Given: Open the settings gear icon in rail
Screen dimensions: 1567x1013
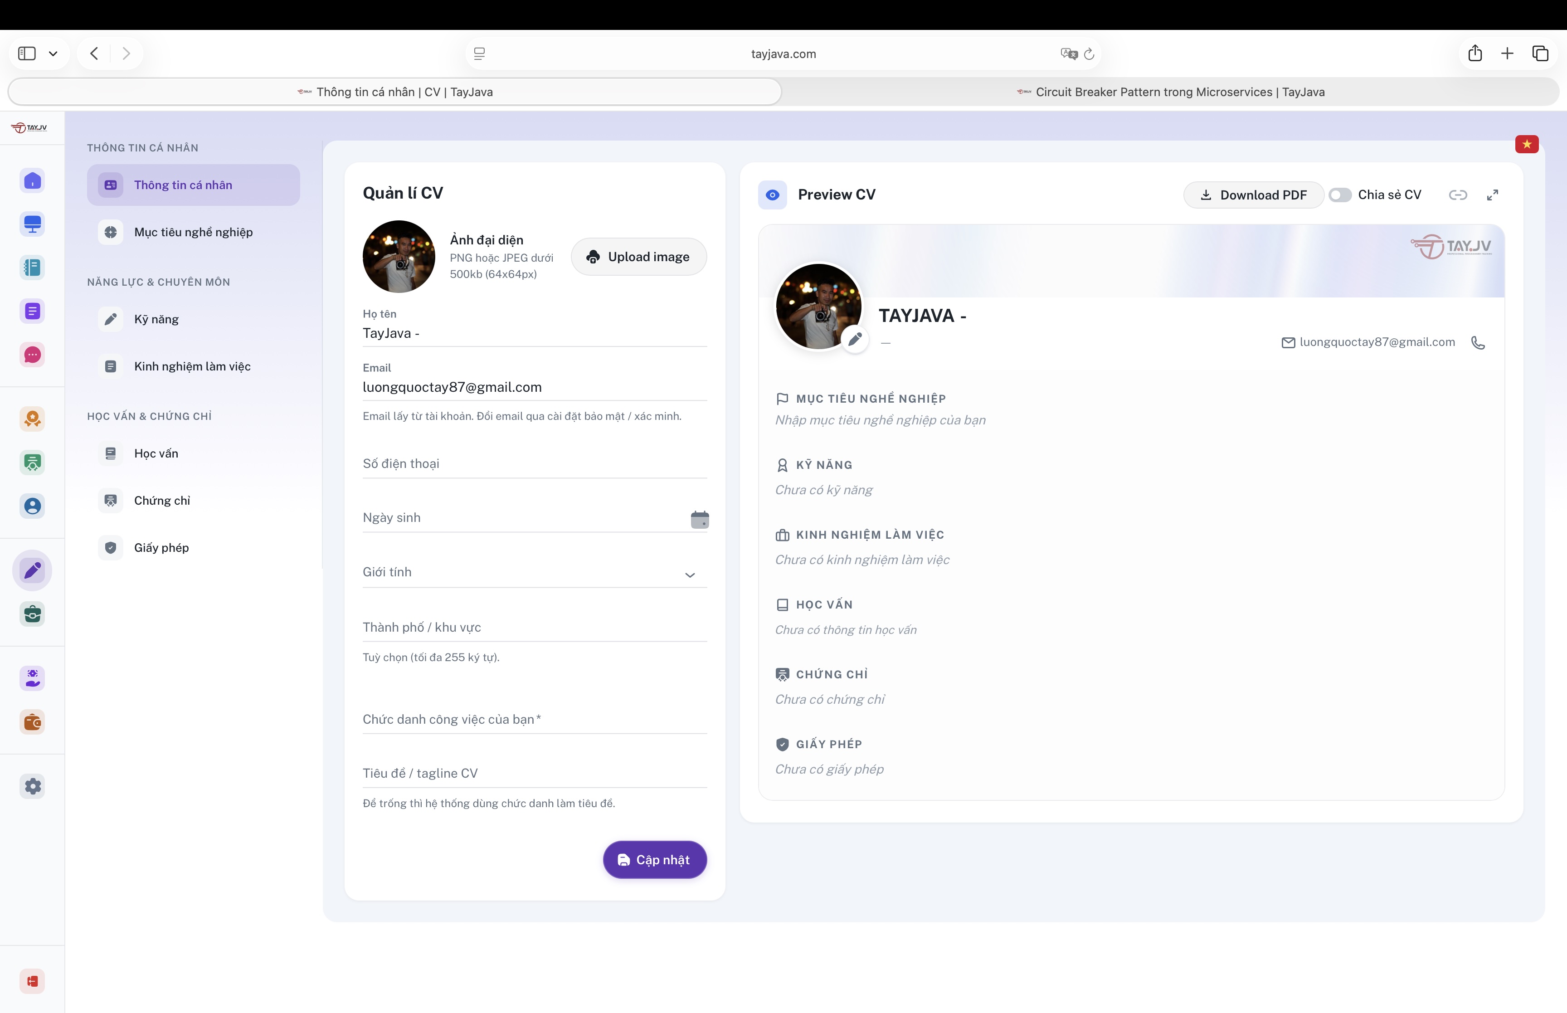Looking at the screenshot, I should point(32,786).
